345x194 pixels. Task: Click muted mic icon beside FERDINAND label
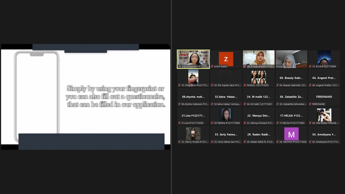[x=310, y=104]
